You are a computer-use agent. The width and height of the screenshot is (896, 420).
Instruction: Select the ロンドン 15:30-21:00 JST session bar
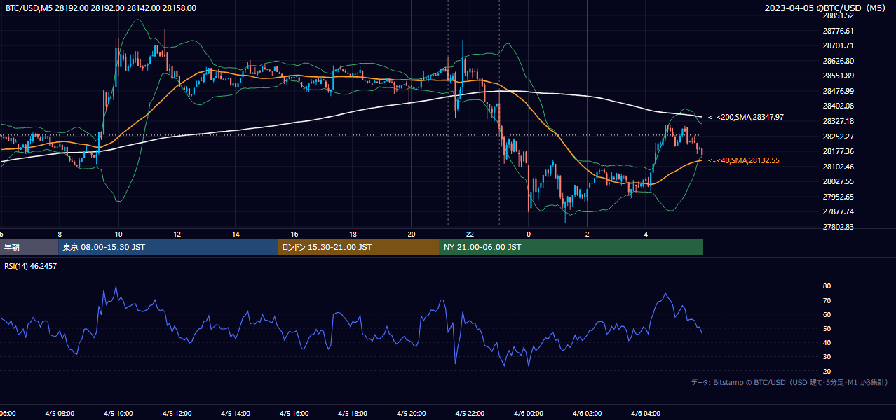[x=359, y=247]
